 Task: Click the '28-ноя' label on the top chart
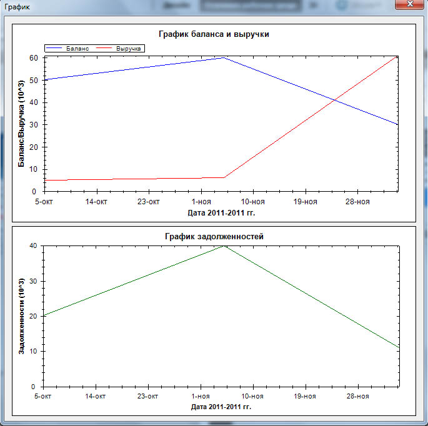coord(357,202)
